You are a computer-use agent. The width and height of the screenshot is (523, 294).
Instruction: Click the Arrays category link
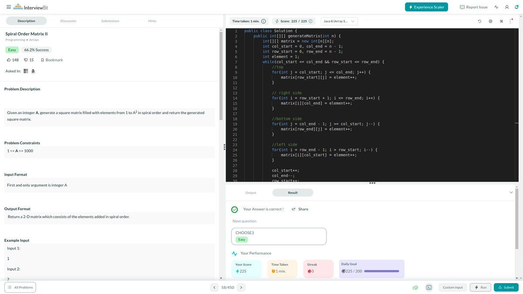point(34,40)
